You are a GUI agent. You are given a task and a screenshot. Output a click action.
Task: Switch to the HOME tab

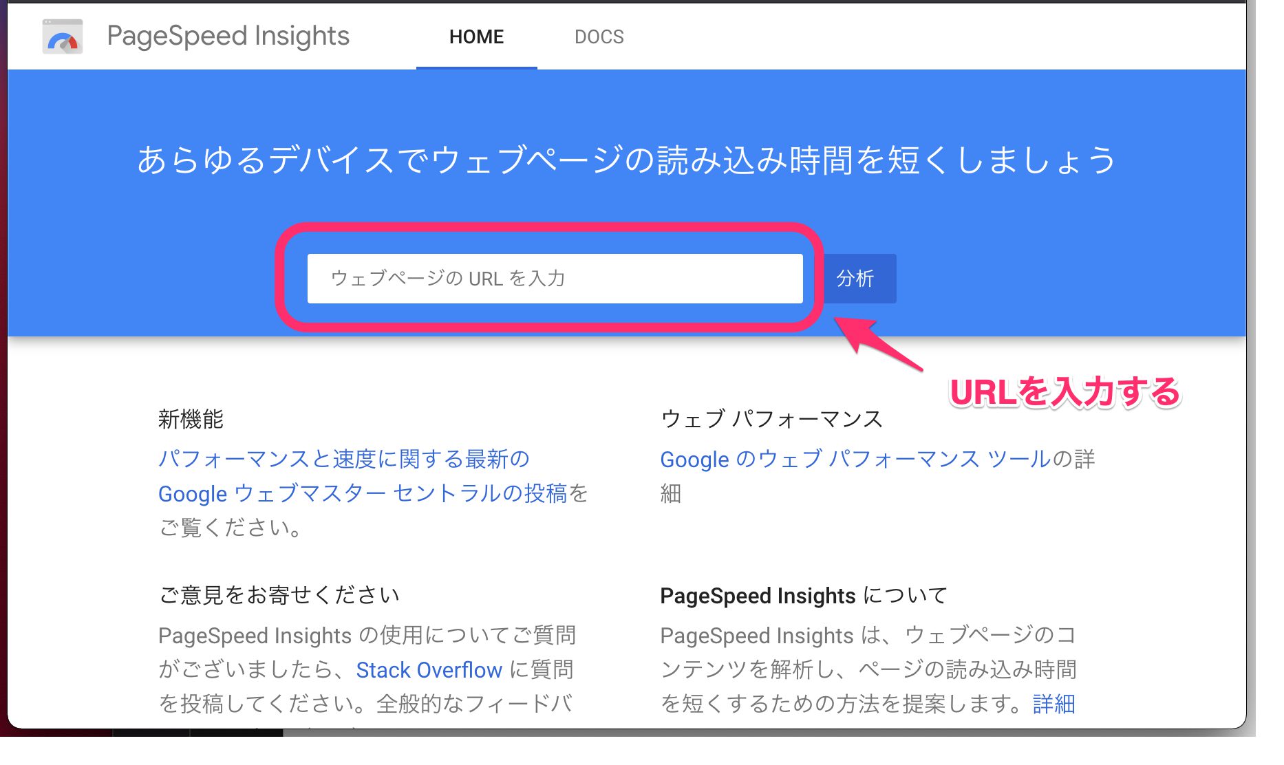476,36
